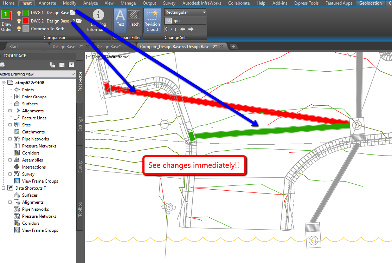The width and height of the screenshot is (392, 263).
Task: Click the green DWG 1 color swatch
Action: 26,13
